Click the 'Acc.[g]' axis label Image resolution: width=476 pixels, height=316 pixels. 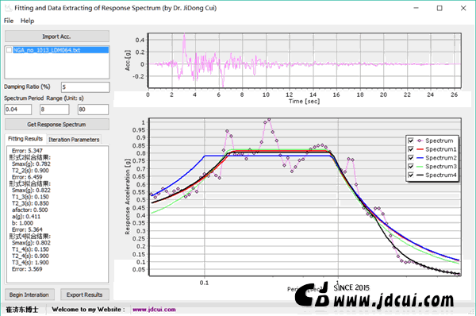point(128,60)
